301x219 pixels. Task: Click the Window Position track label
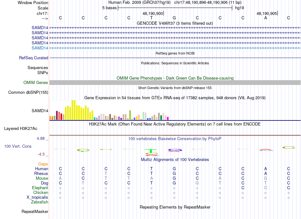click(x=33, y=3)
